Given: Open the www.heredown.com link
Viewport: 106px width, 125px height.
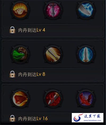Looking at the screenshot, I should point(92,120).
